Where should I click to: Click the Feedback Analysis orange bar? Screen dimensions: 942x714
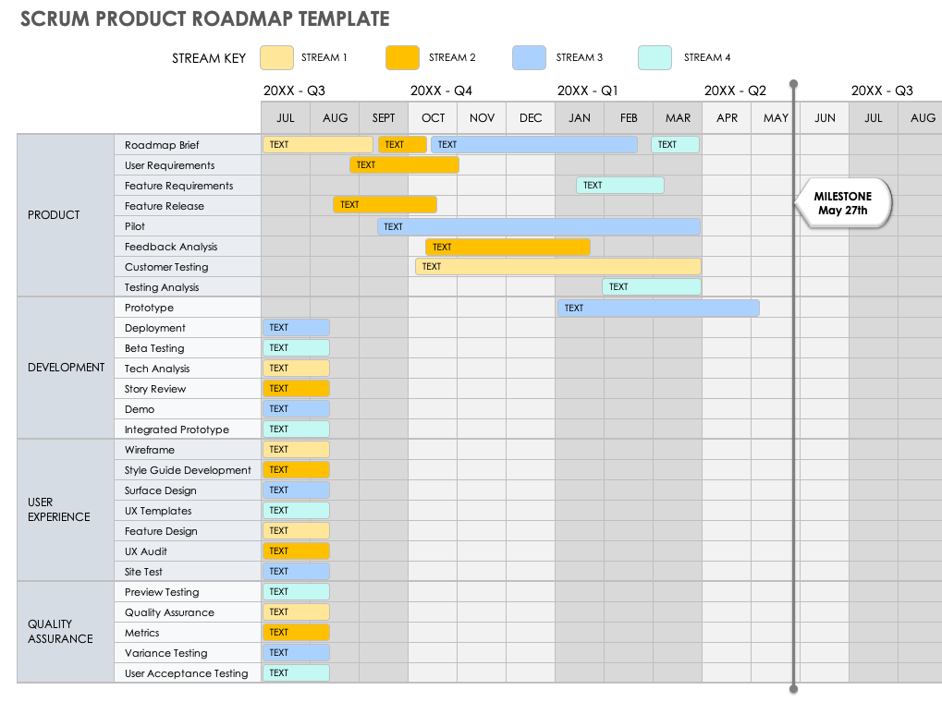(507, 247)
